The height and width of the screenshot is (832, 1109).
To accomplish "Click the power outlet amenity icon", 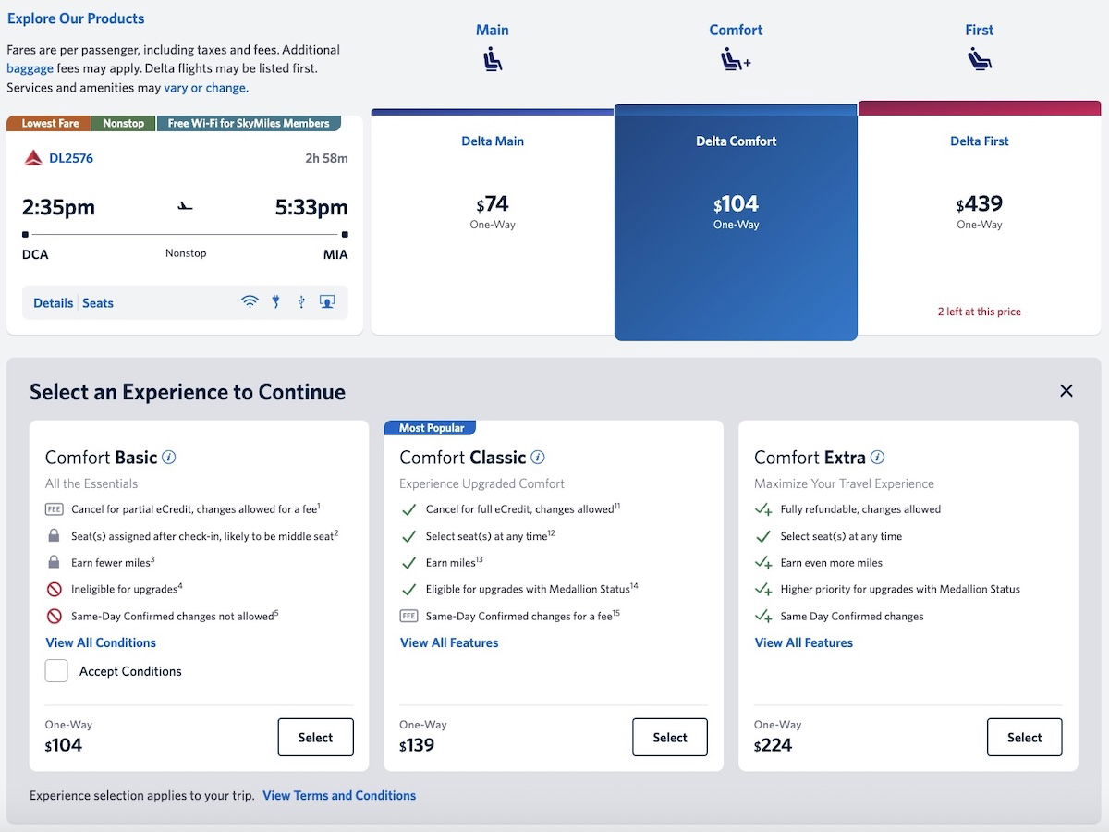I will [275, 301].
